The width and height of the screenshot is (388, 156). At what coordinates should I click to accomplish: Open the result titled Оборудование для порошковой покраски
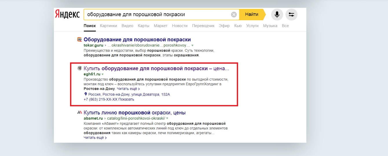click(137, 40)
